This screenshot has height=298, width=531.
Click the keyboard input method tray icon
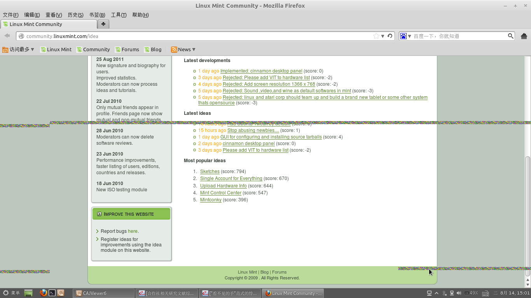point(486,293)
